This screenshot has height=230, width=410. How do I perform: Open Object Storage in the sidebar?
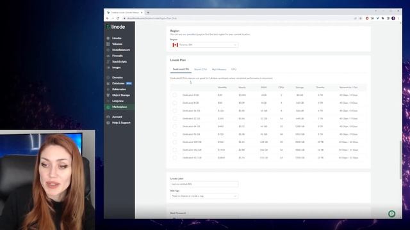coord(121,95)
